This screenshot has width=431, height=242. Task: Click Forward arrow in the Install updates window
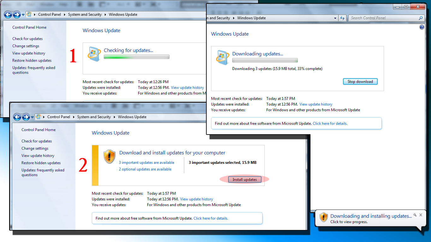point(26,117)
